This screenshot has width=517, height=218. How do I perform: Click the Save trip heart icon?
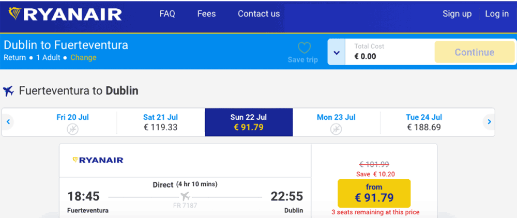point(304,48)
